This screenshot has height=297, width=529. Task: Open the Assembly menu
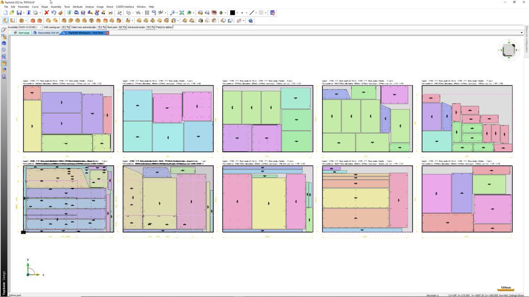click(56, 7)
